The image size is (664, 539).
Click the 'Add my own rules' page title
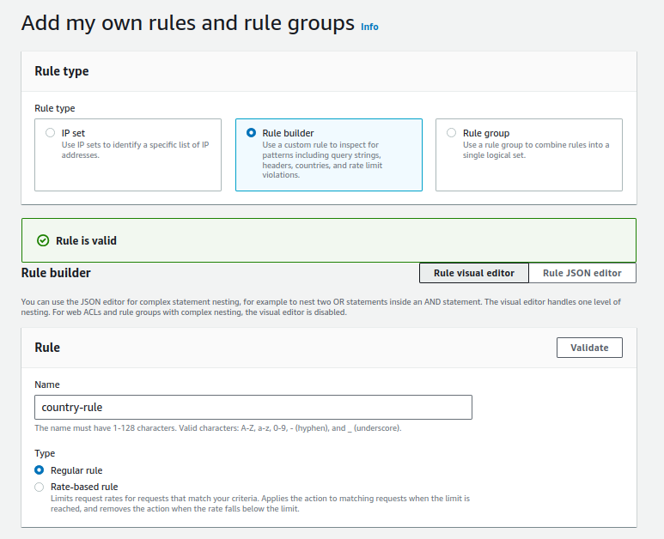(187, 23)
